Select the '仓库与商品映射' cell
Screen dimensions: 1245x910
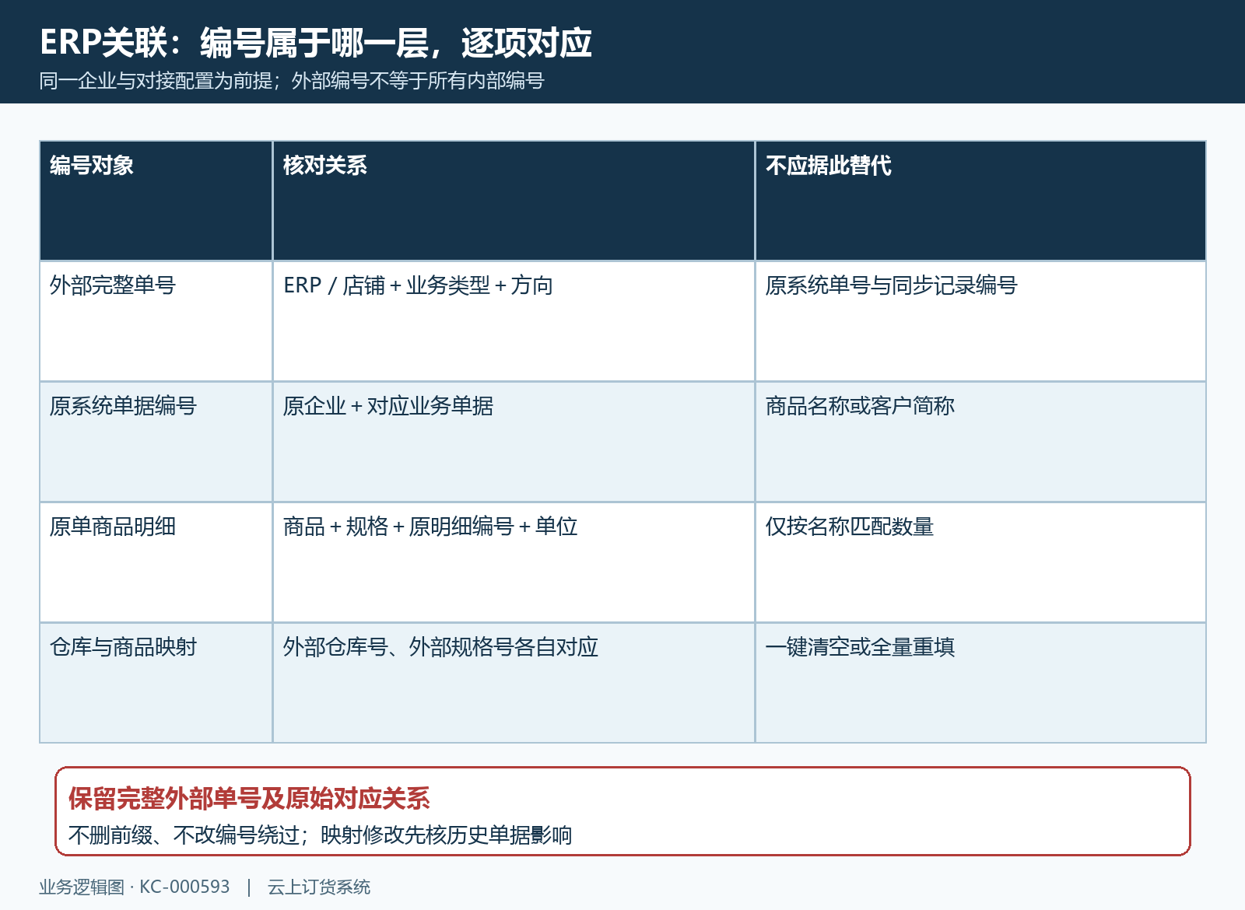[156, 683]
